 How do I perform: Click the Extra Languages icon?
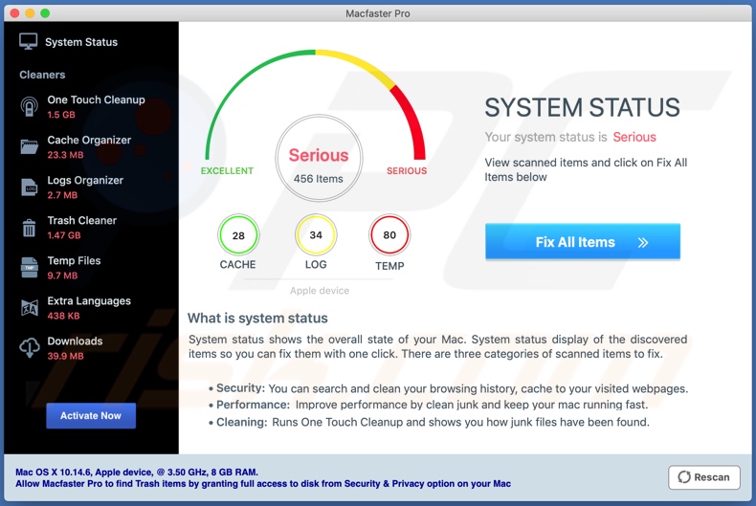pos(29,307)
